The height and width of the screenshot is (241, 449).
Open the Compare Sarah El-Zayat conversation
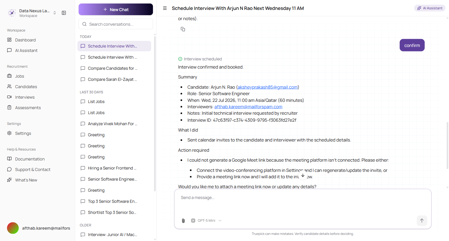(x=114, y=79)
